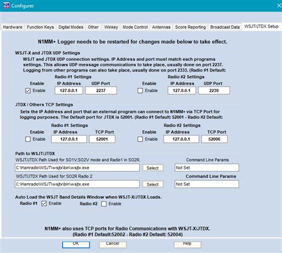Click the 'Path to WSJT/JTDX' heading
282x253 pixels.
click(x=35, y=153)
